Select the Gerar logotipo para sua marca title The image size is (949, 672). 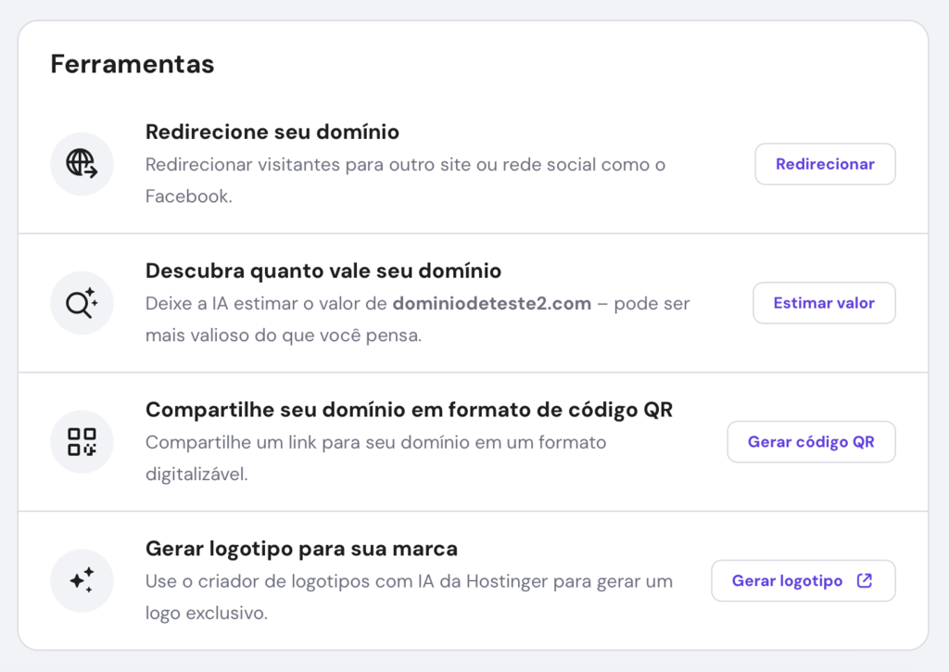click(301, 549)
